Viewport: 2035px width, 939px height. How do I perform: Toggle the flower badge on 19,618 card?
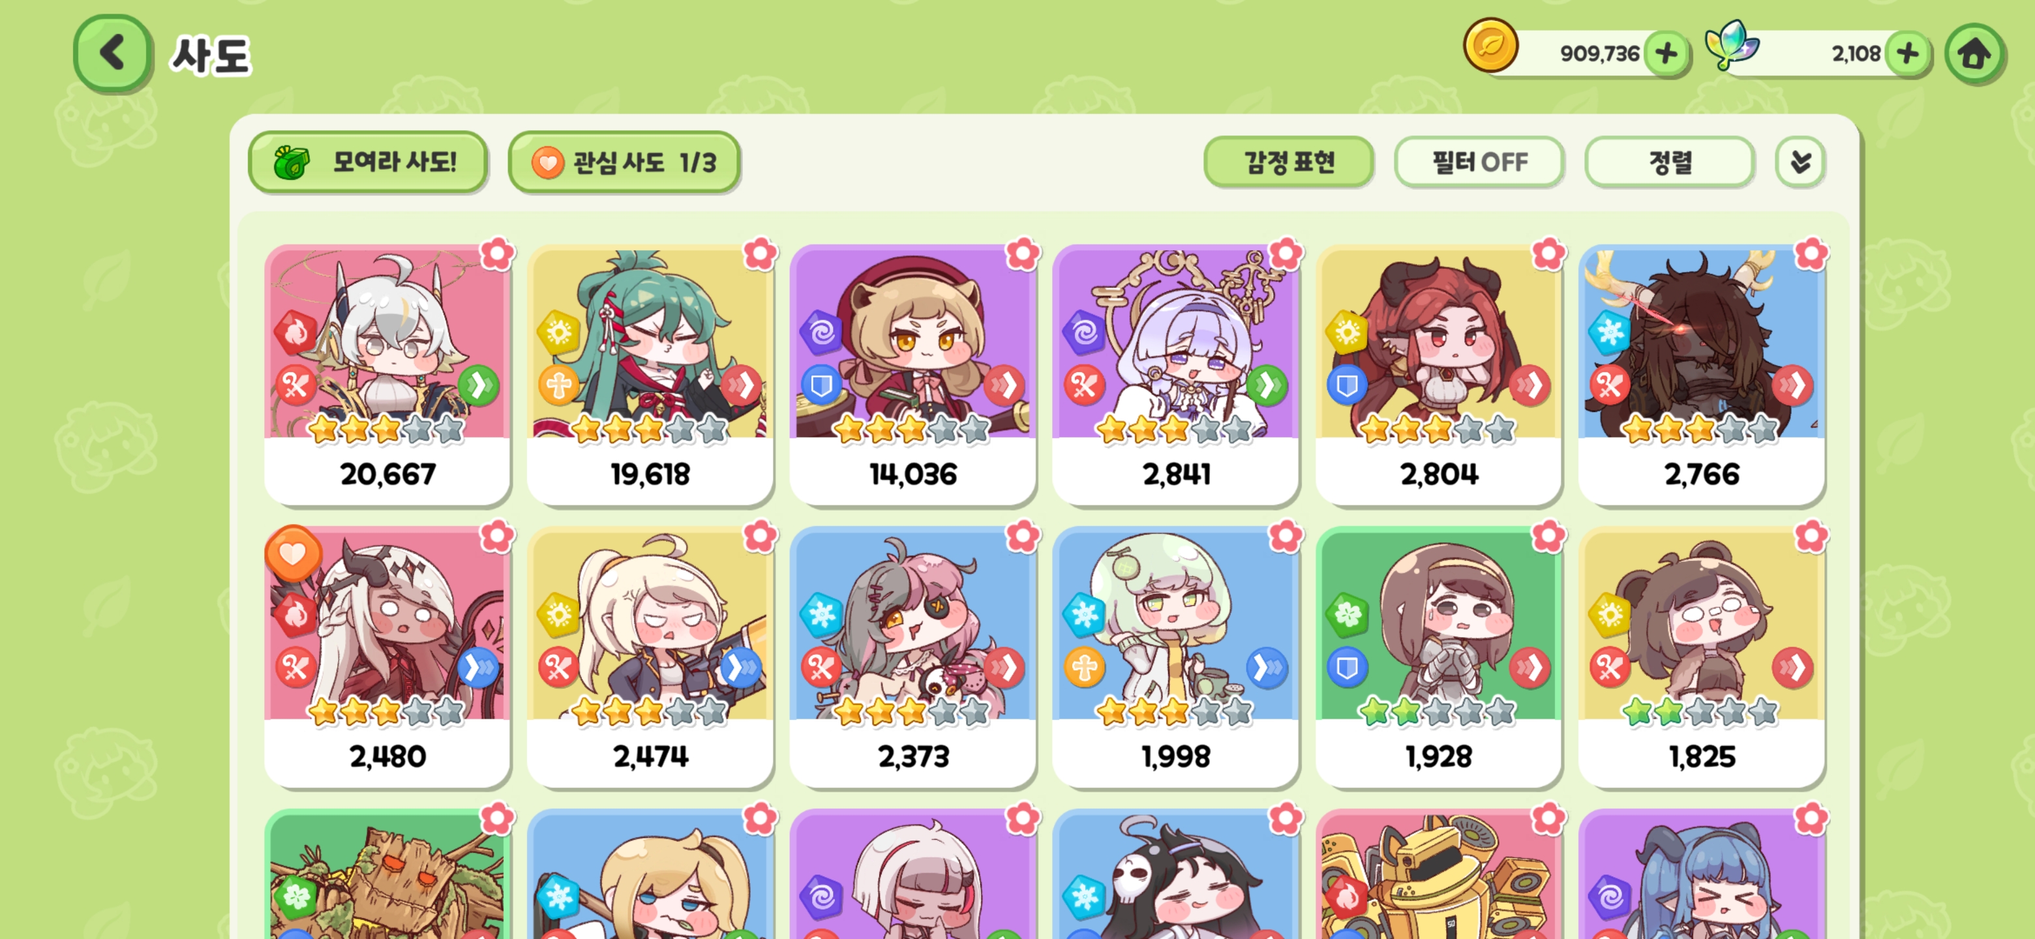pos(760,254)
